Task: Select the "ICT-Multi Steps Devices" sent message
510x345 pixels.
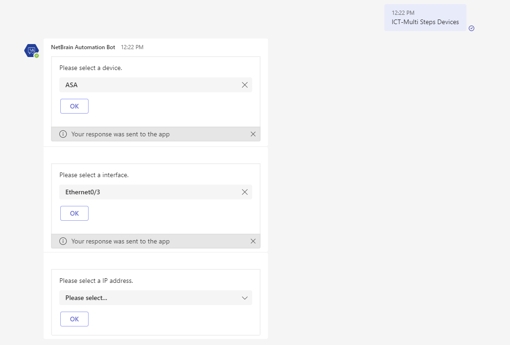Action: 425,22
